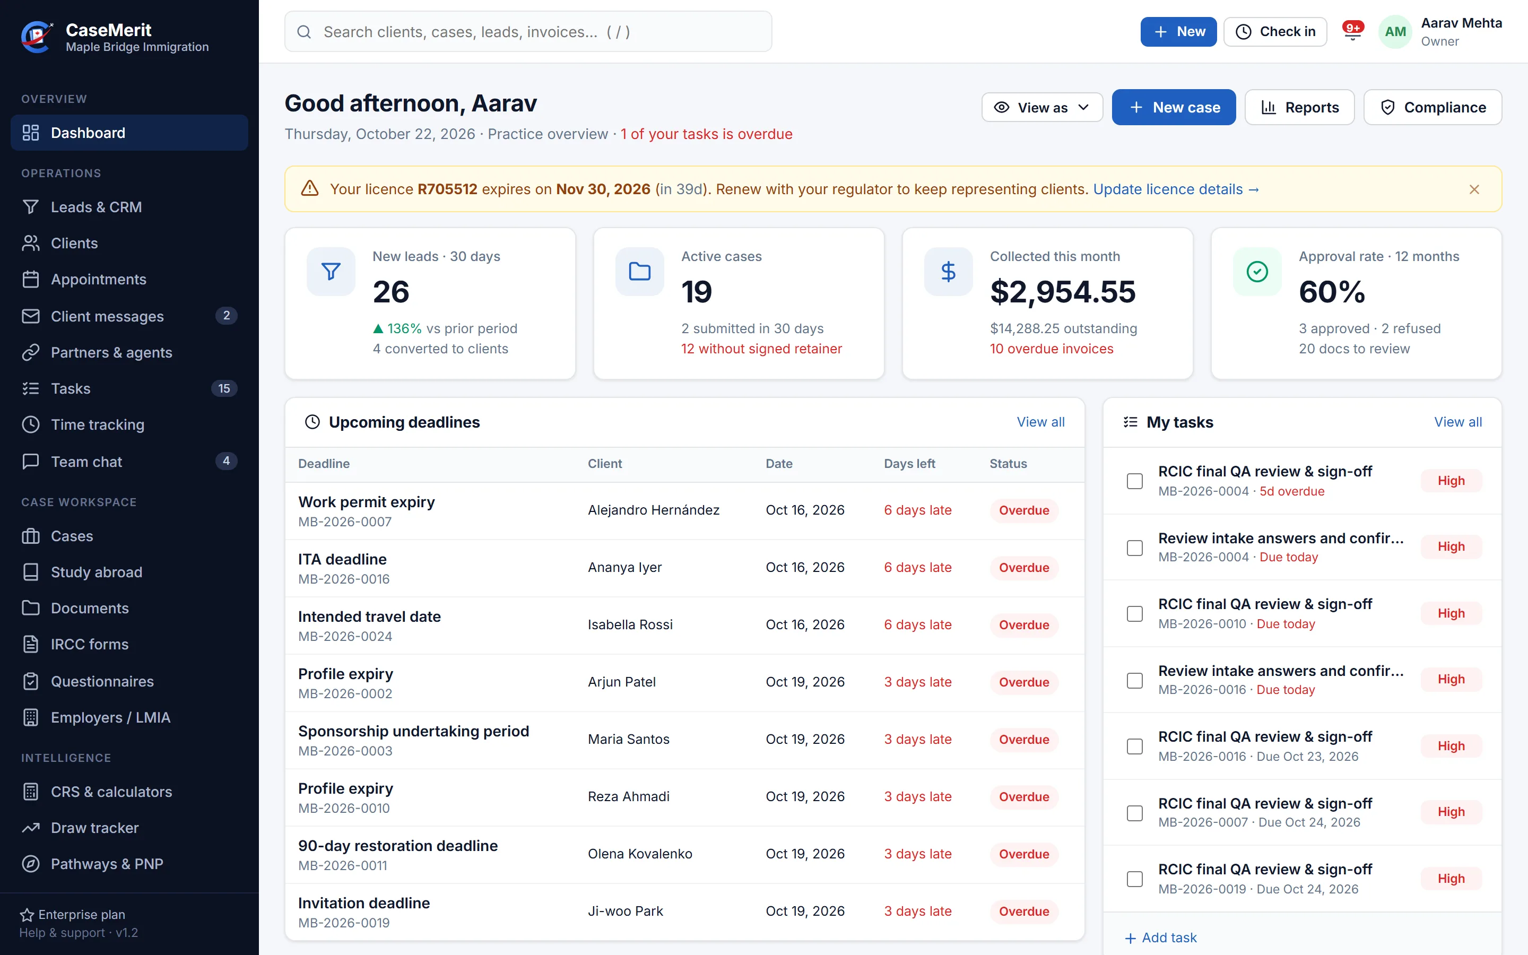Go to Leads & CRM section
This screenshot has height=955, width=1528.
click(129, 207)
